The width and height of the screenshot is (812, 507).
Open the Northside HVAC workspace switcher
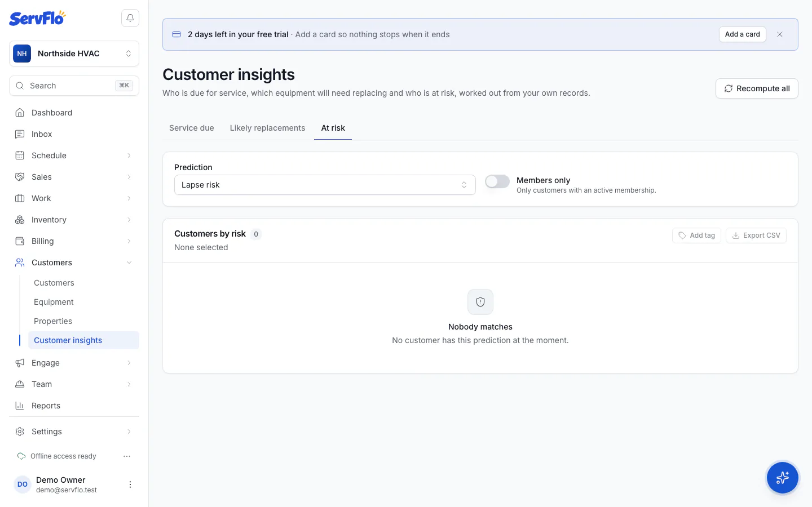[x=74, y=54]
